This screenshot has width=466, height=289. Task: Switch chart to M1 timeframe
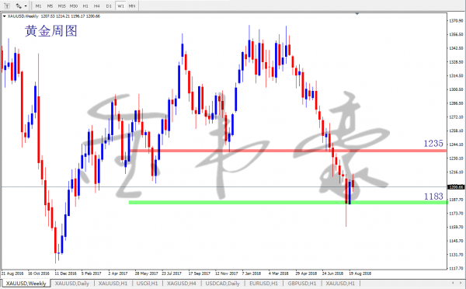tap(38, 5)
